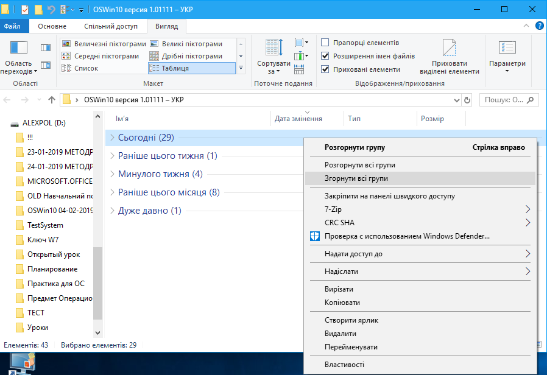Image resolution: width=547 pixels, height=375 pixels.
Task: Open the recent locations dropdown arrow
Action: [39, 100]
